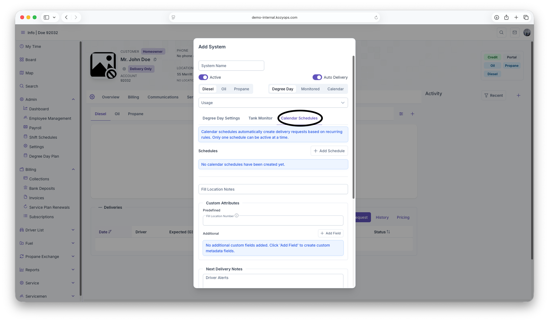Collapse the Admin sidebar section
The width and height of the screenshot is (549, 322).
tap(73, 99)
